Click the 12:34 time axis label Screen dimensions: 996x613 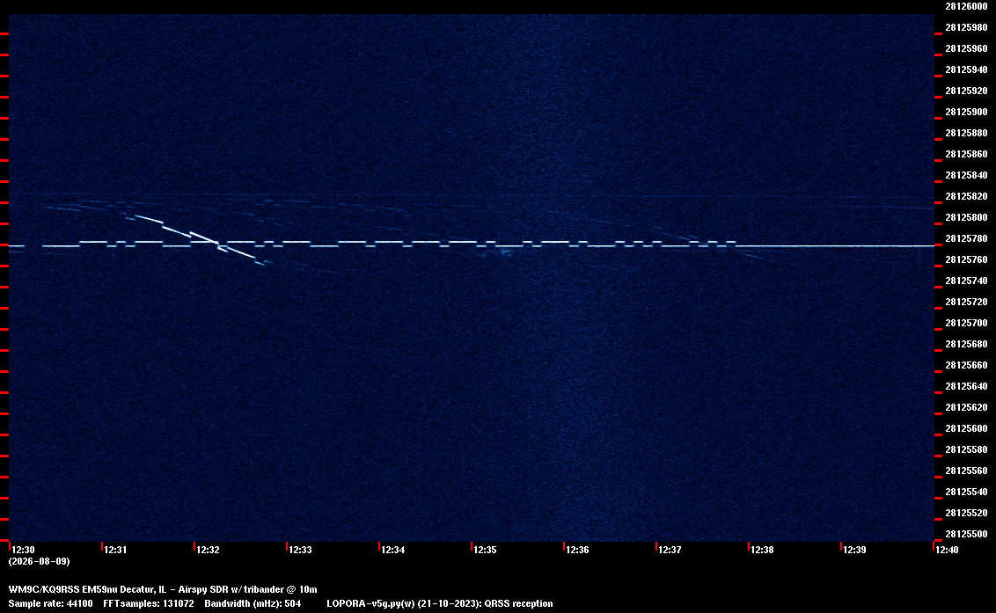[x=393, y=550]
